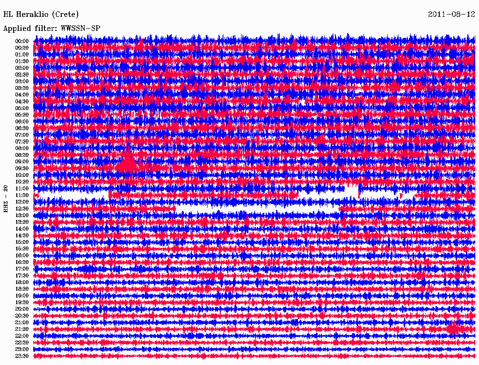Select the 00:00 time label
This screenshot has height=365, width=479.
(22, 41)
